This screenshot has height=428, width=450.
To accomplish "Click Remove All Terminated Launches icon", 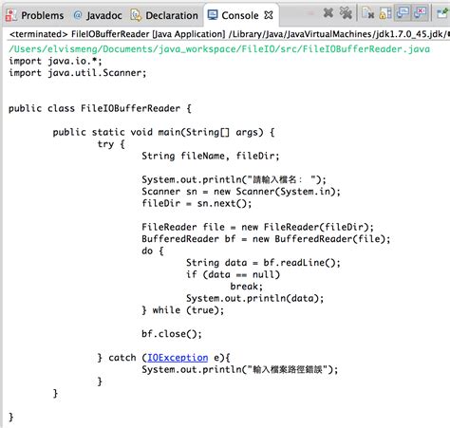I will [346, 13].
